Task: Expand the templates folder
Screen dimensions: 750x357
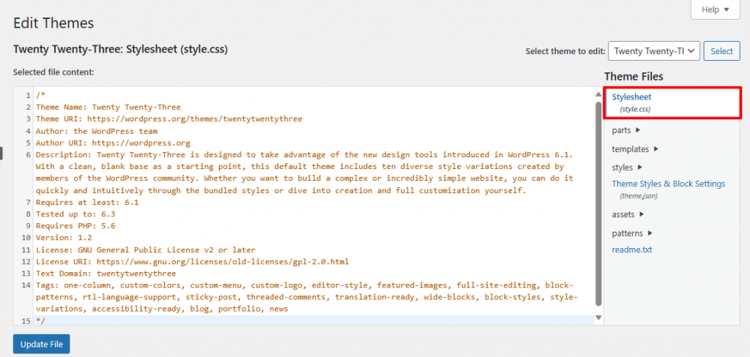Action: [635, 149]
